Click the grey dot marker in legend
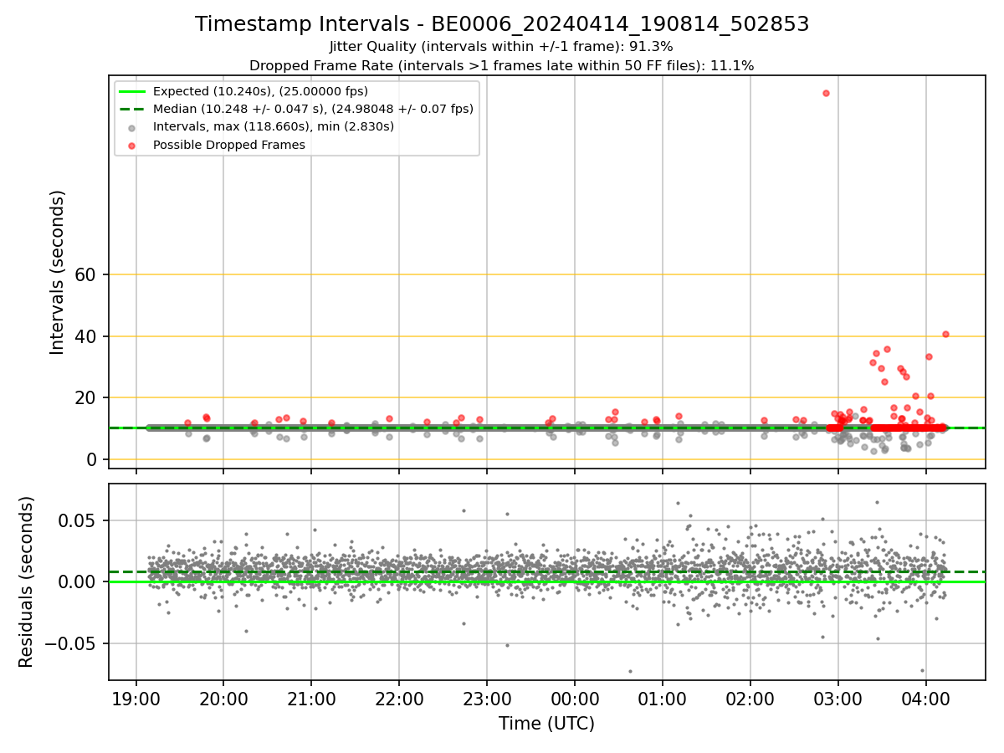This screenshot has width=1004, height=753. (133, 127)
